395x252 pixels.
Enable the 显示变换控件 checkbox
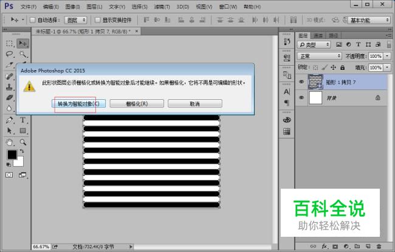pyautogui.click(x=97, y=20)
